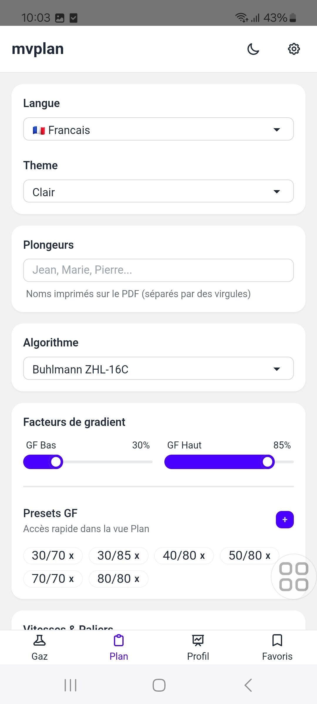The height and width of the screenshot is (704, 317).
Task: Add a new GF preset with plus button
Action: [285, 519]
